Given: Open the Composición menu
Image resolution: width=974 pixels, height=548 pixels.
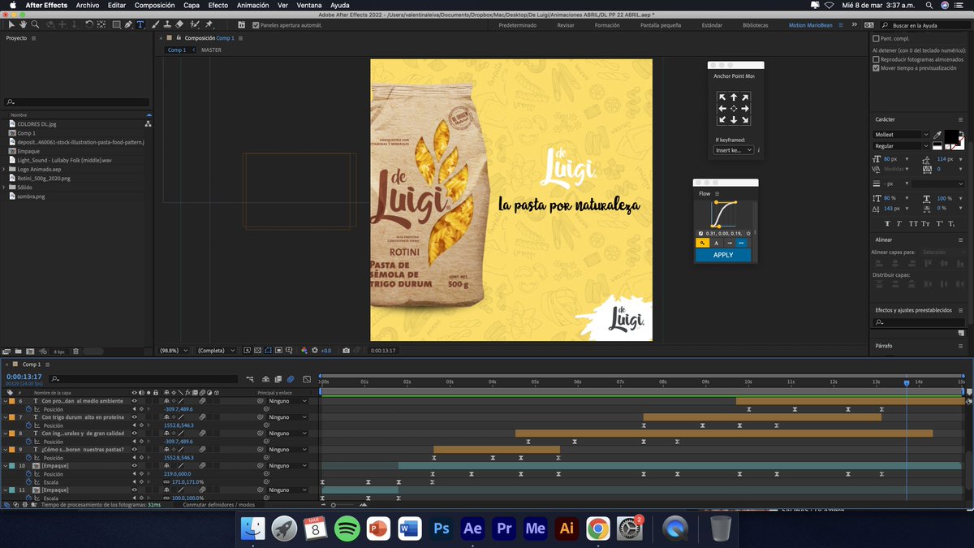Looking at the screenshot, I should coord(156,4).
